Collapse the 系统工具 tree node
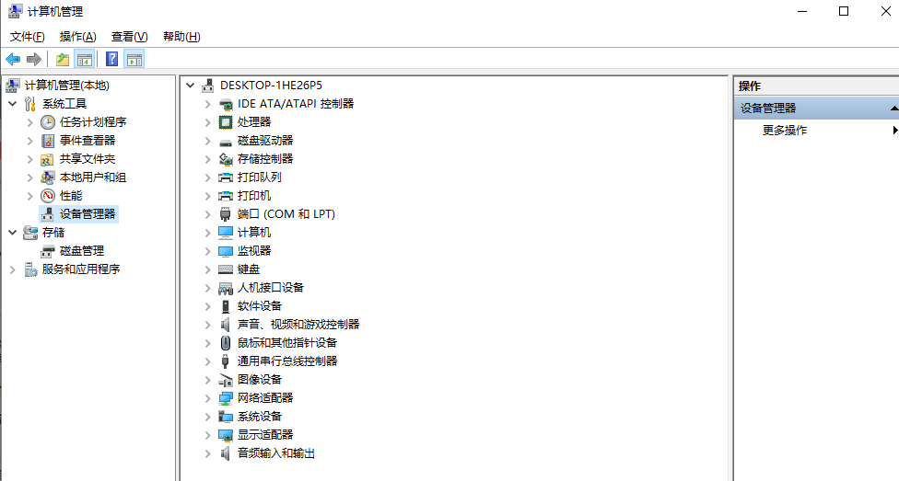Image resolution: width=899 pixels, height=481 pixels. click(x=13, y=104)
